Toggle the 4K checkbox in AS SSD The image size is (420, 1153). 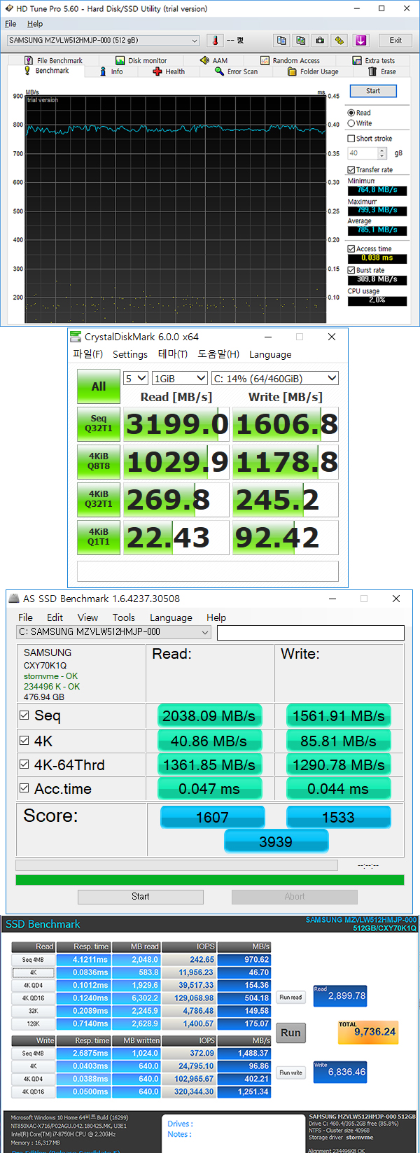point(24,740)
